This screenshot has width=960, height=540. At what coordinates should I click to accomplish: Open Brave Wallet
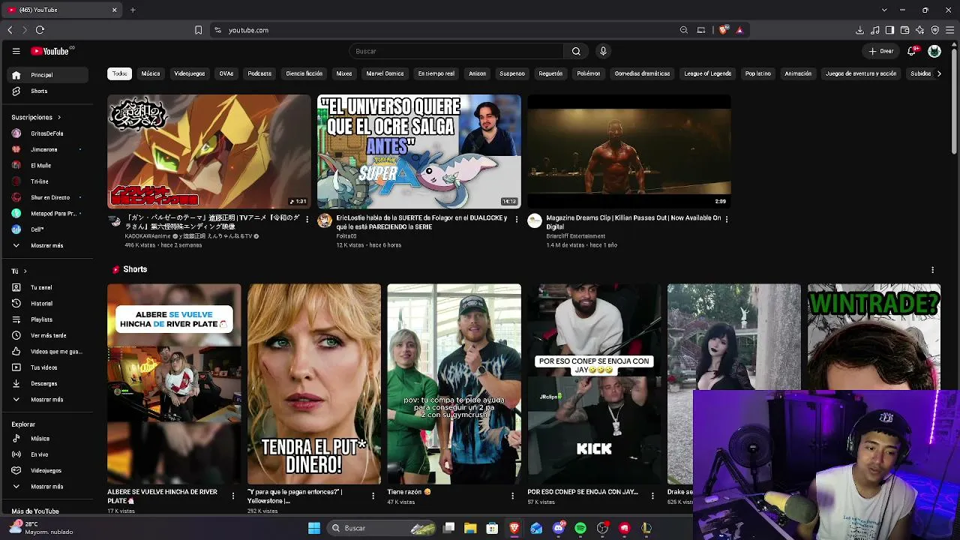click(x=904, y=30)
